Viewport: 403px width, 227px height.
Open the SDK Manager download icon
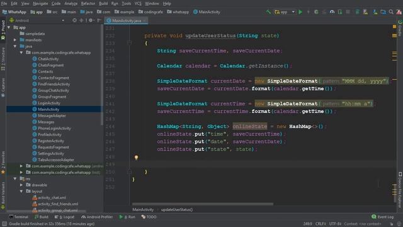[375, 12]
